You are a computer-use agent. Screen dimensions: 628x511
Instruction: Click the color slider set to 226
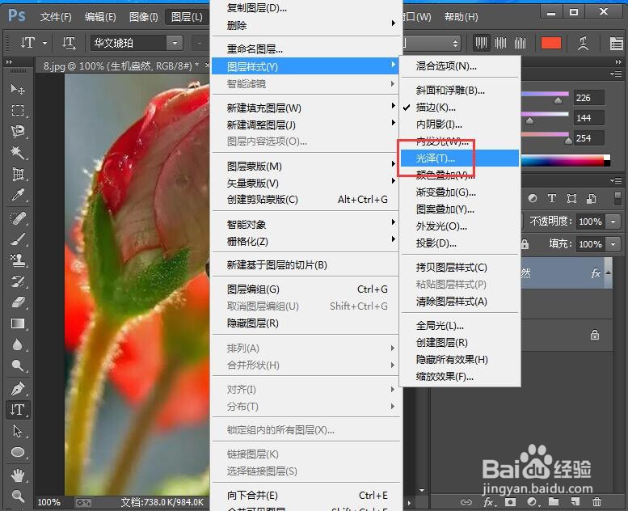pos(558,101)
